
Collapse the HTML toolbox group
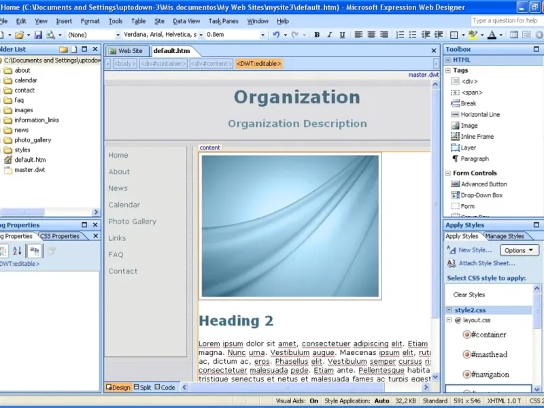coord(448,60)
